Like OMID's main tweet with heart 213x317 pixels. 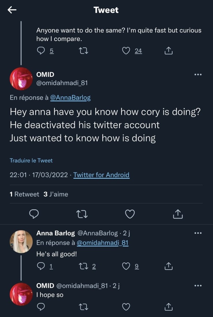tap(130, 214)
